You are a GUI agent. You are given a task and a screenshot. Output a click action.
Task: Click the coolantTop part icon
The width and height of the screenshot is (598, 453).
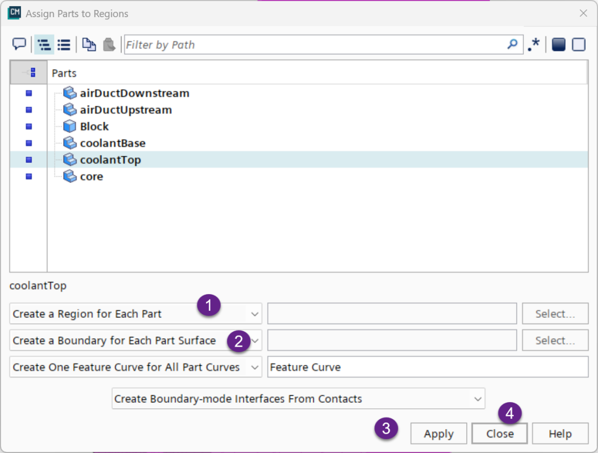point(69,159)
